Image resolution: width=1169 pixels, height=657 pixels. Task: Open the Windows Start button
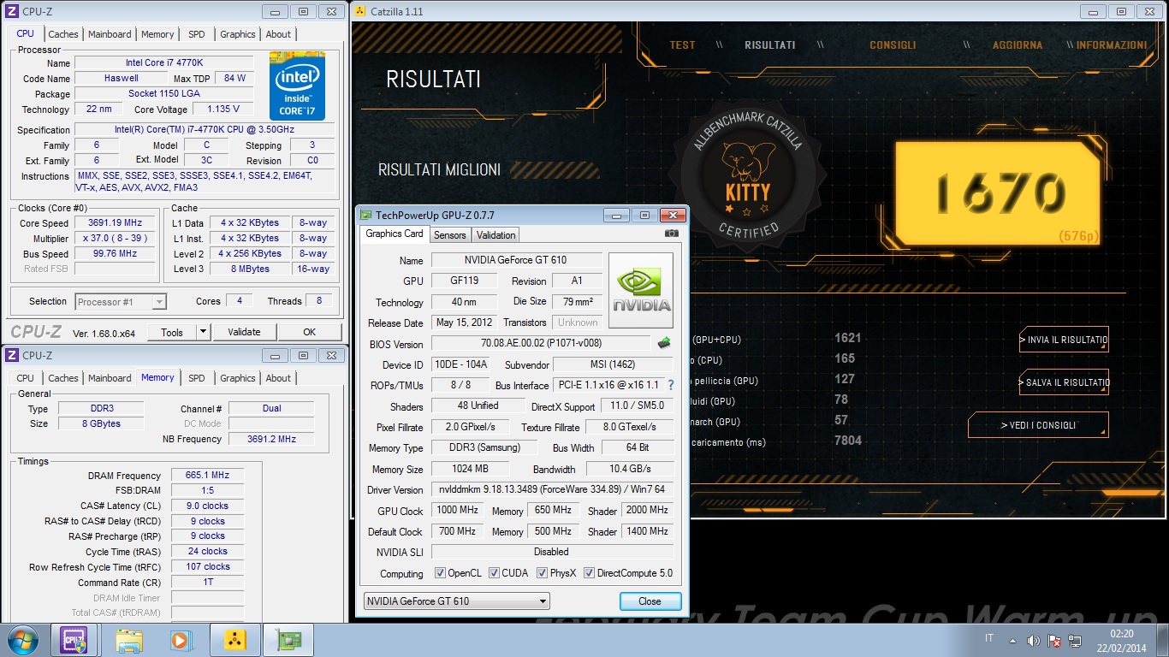click(22, 640)
